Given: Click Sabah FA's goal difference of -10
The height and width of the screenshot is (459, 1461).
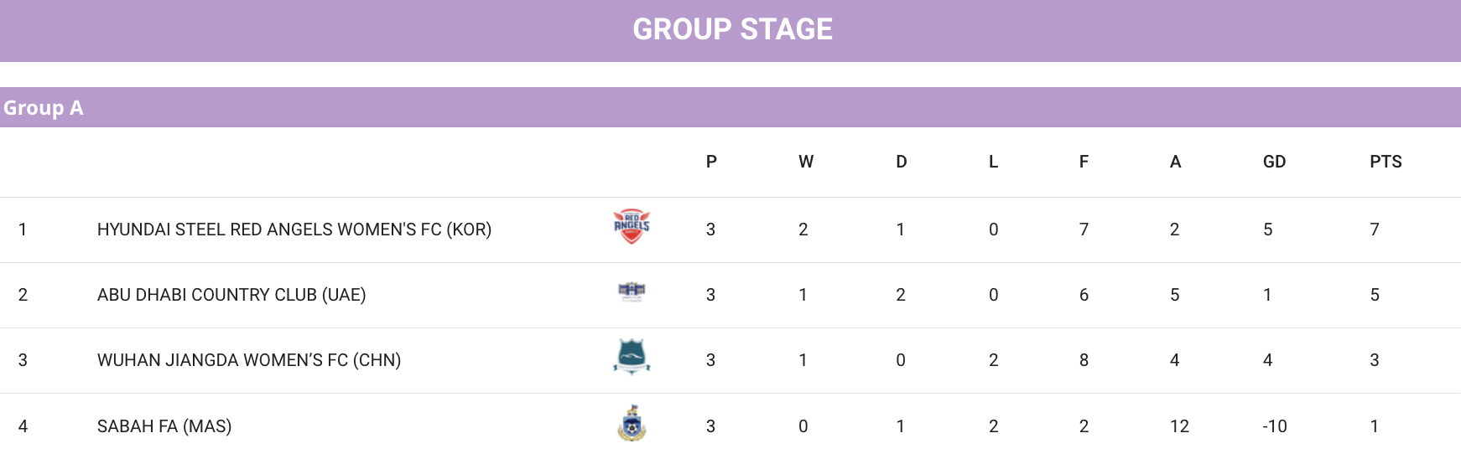Looking at the screenshot, I should coord(1275,426).
